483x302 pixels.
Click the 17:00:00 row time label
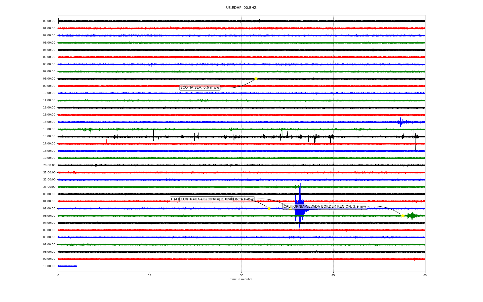49,144
